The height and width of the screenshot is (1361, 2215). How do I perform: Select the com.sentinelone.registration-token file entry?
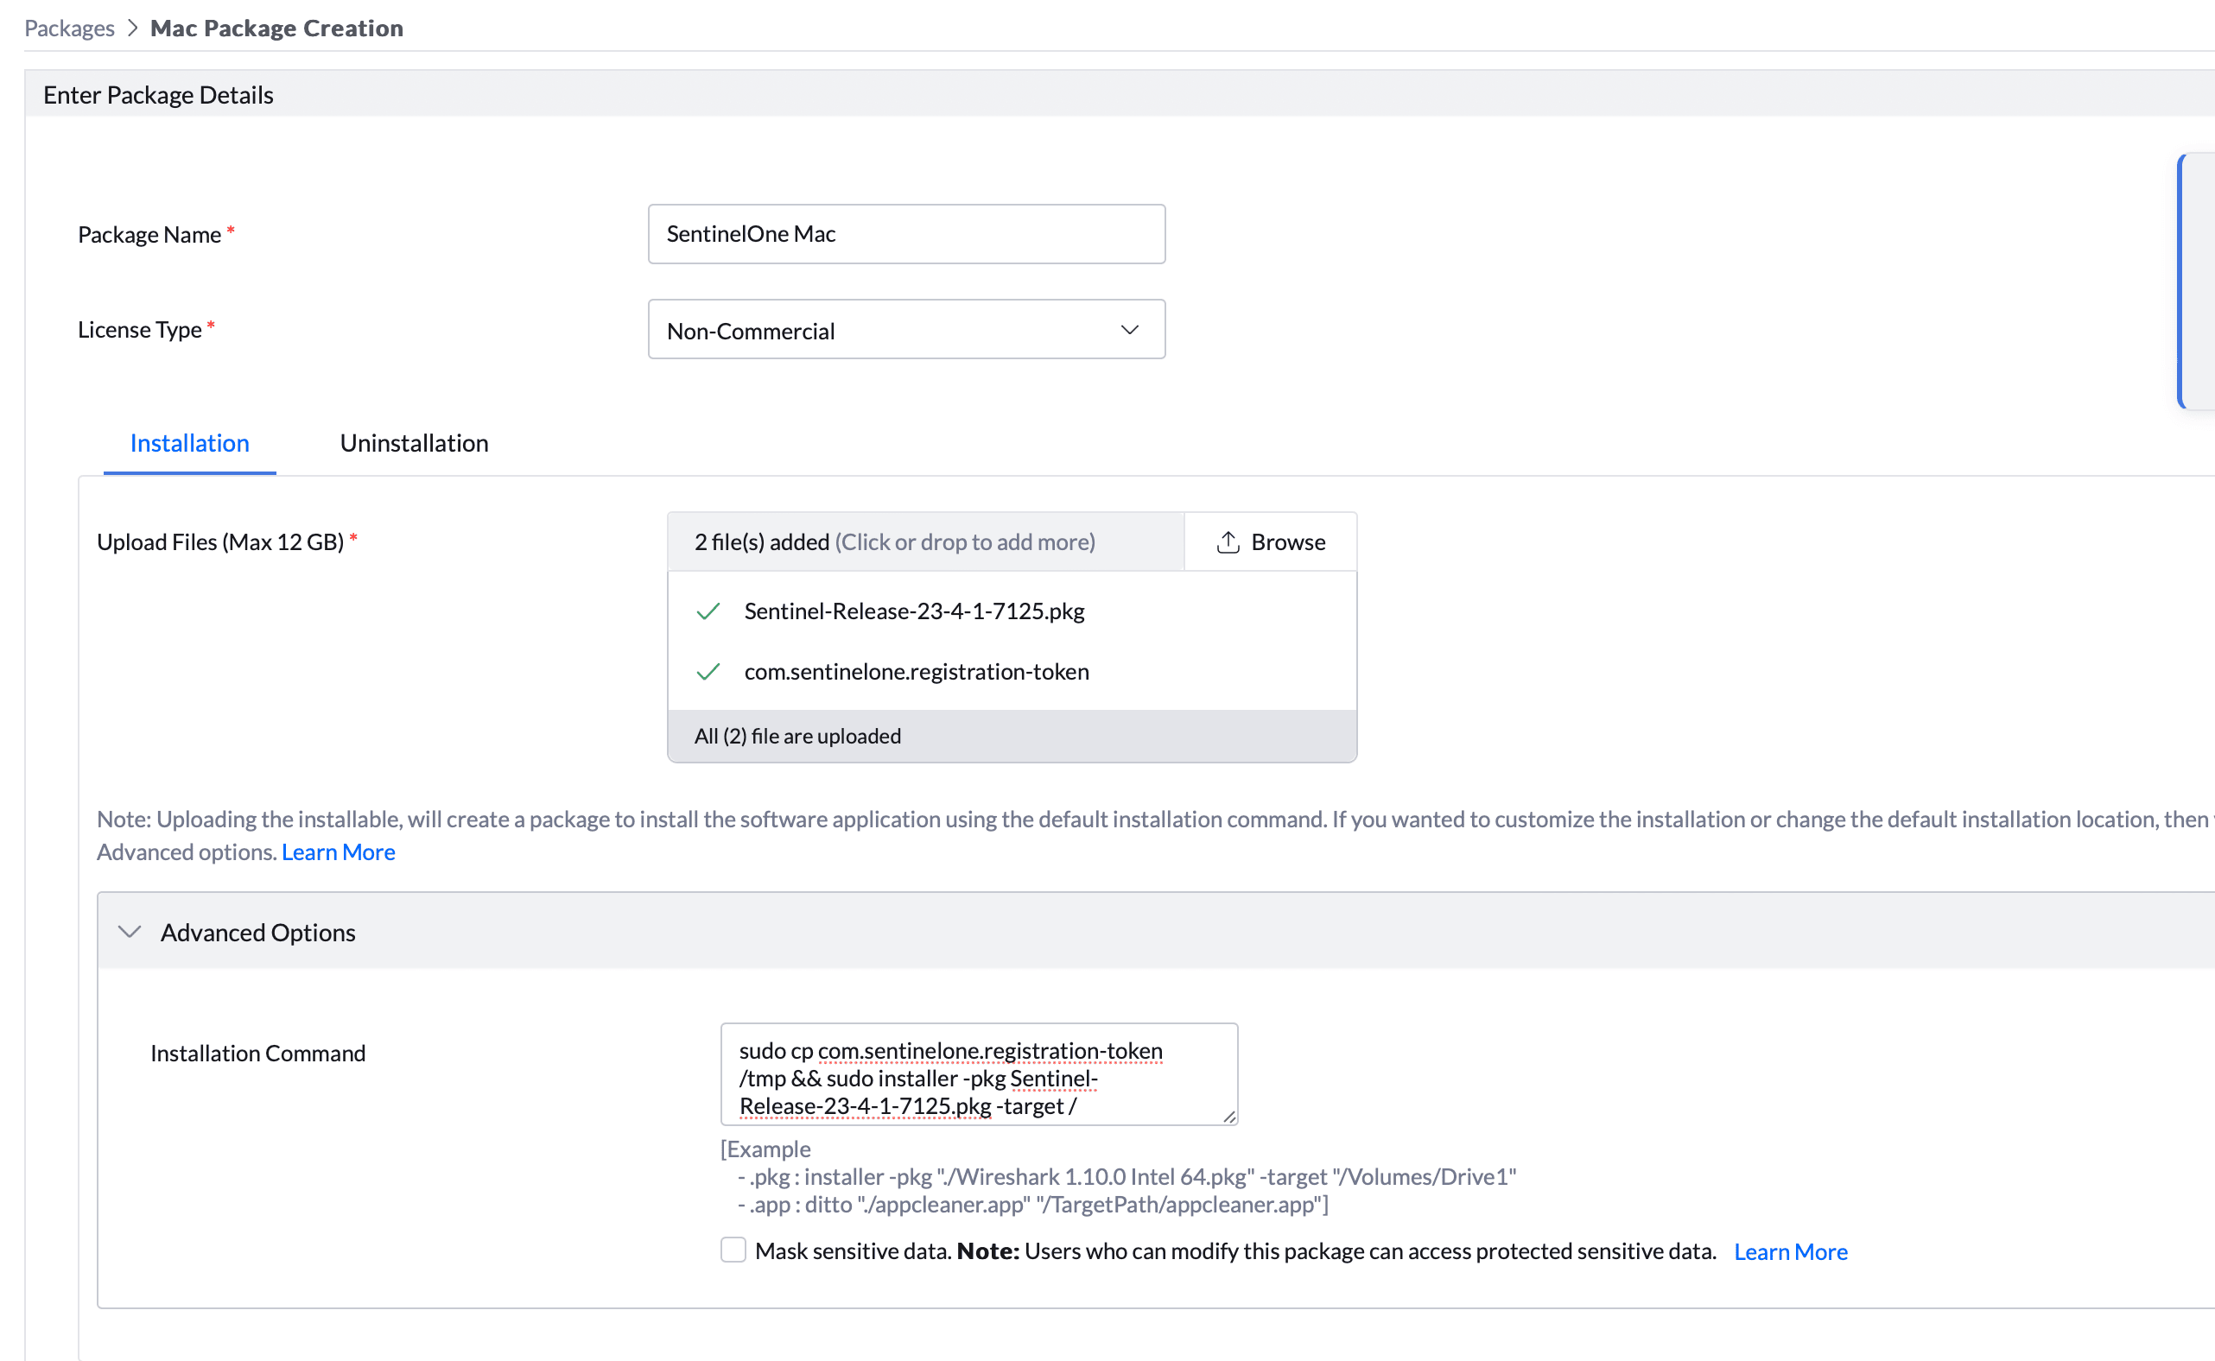pos(916,671)
